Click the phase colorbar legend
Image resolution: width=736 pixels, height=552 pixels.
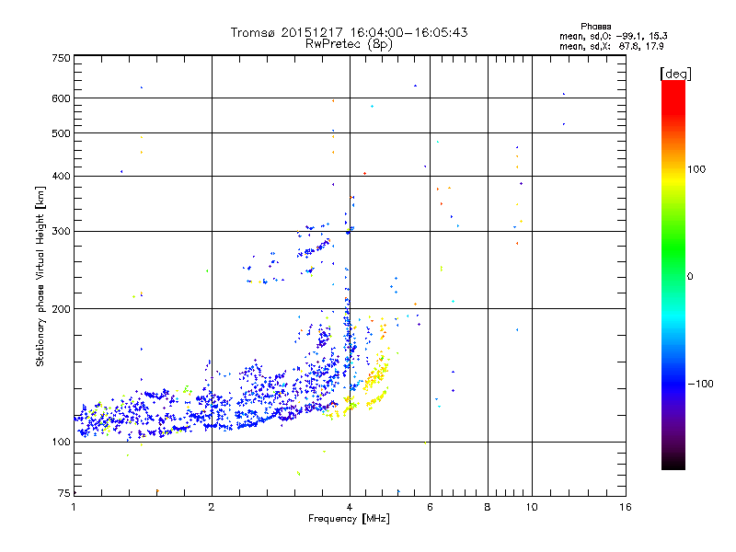pos(673,274)
